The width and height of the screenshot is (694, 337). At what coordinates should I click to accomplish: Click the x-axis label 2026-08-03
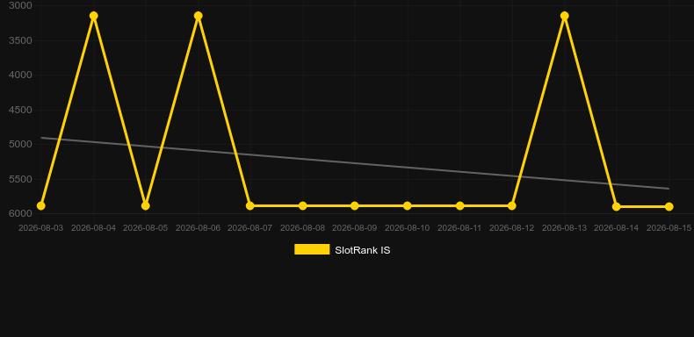point(40,228)
